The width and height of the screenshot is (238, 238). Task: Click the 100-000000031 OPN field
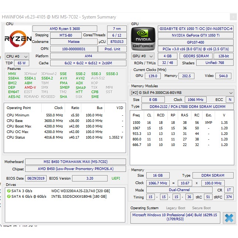(x=74, y=49)
